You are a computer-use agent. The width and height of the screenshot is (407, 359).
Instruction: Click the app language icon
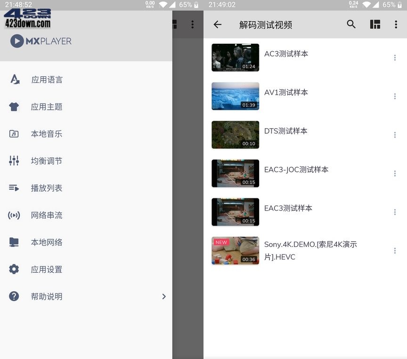tap(15, 80)
